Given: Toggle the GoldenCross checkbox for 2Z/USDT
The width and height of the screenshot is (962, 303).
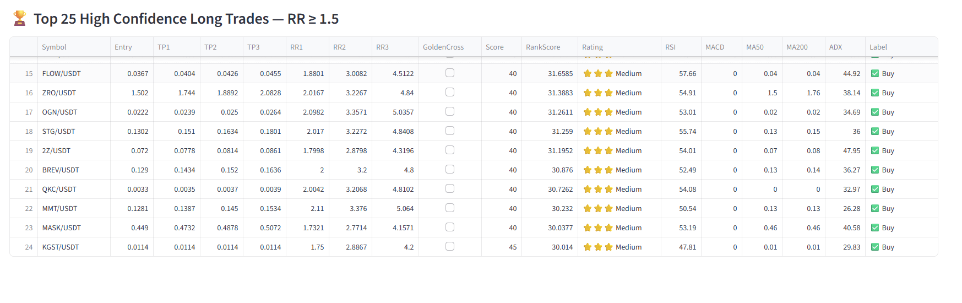Looking at the screenshot, I should pyautogui.click(x=450, y=150).
